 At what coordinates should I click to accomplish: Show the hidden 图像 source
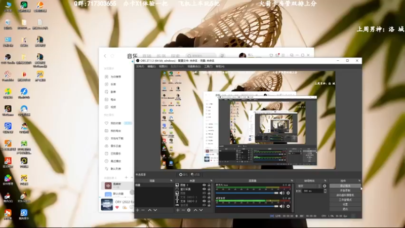(x=204, y=193)
